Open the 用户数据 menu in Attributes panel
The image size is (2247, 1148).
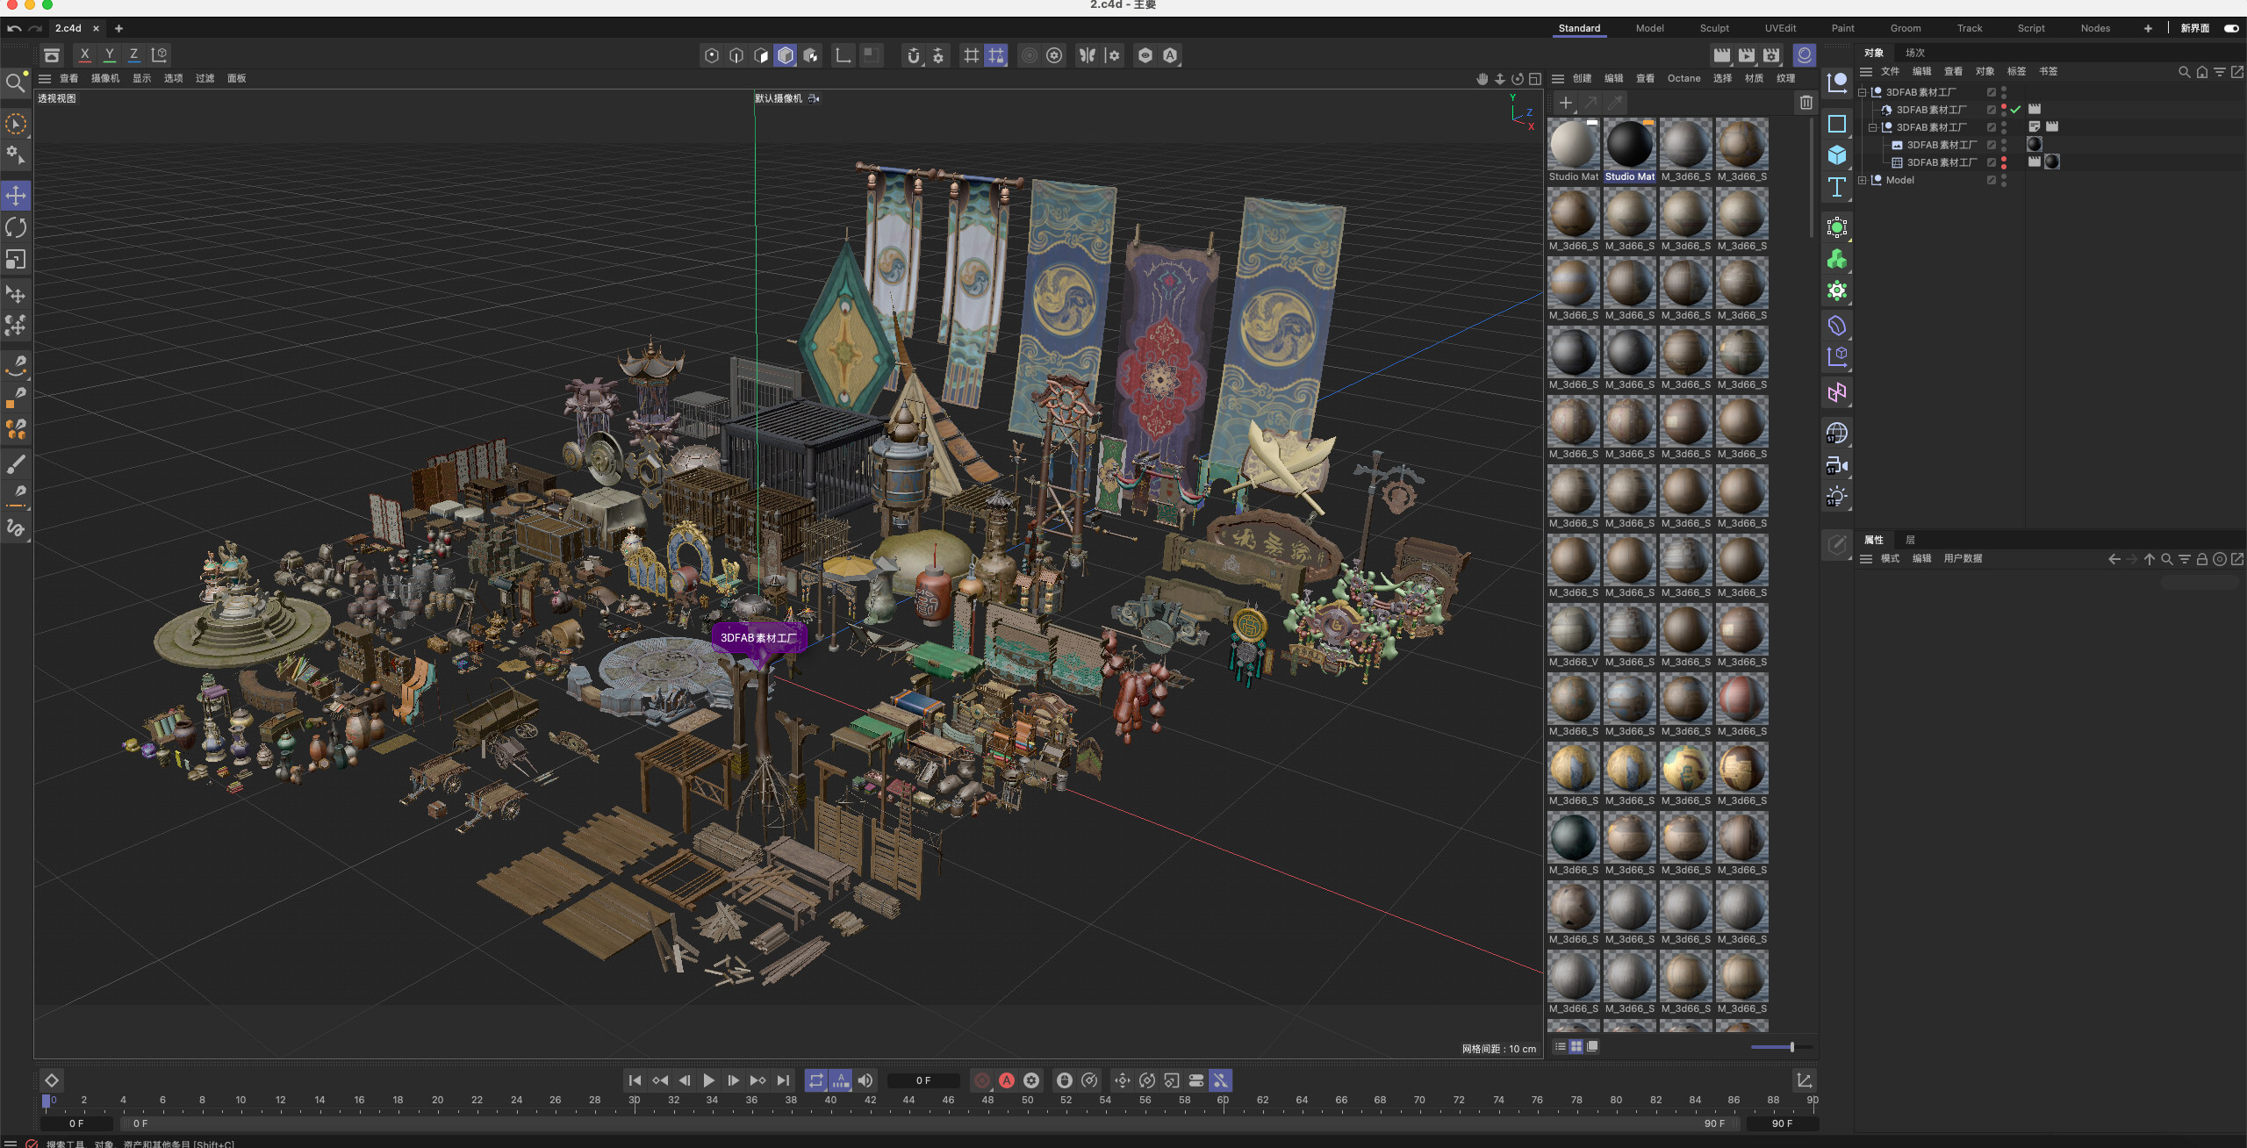tap(1963, 558)
